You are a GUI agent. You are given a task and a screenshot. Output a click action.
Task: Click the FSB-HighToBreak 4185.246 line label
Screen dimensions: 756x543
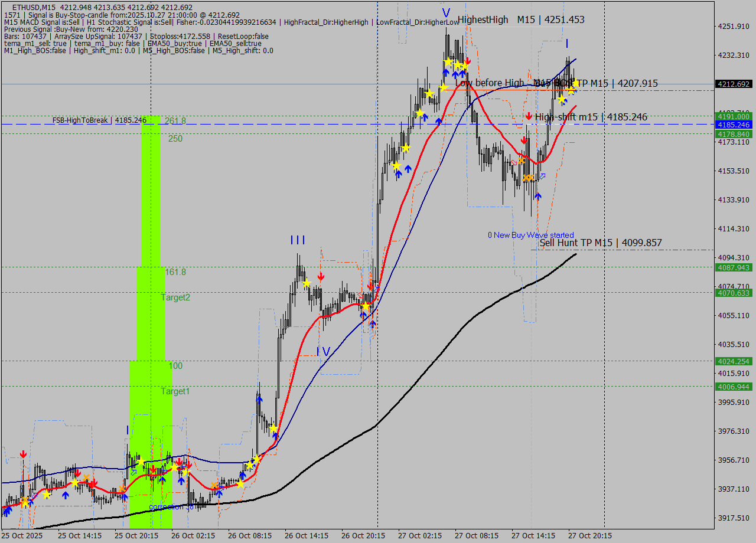99,120
